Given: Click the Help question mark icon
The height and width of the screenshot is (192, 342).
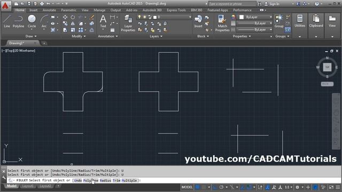Looking at the screenshot, I should (317, 4).
